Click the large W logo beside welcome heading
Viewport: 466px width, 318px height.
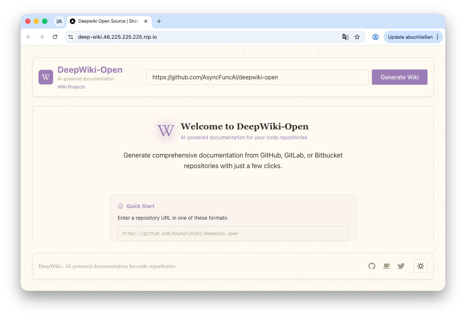pos(166,130)
